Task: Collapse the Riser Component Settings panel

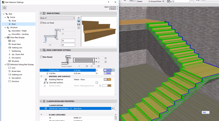Action: [x=41, y=50]
